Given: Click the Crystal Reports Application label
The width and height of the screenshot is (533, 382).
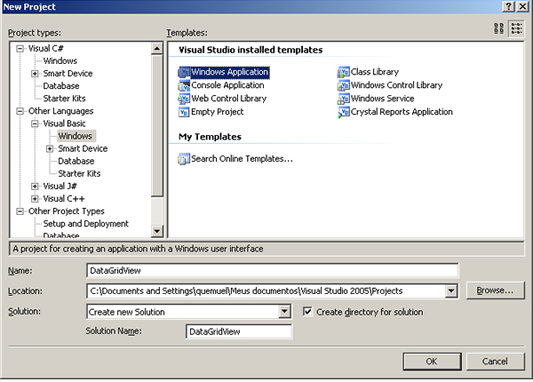Looking at the screenshot, I should point(402,112).
